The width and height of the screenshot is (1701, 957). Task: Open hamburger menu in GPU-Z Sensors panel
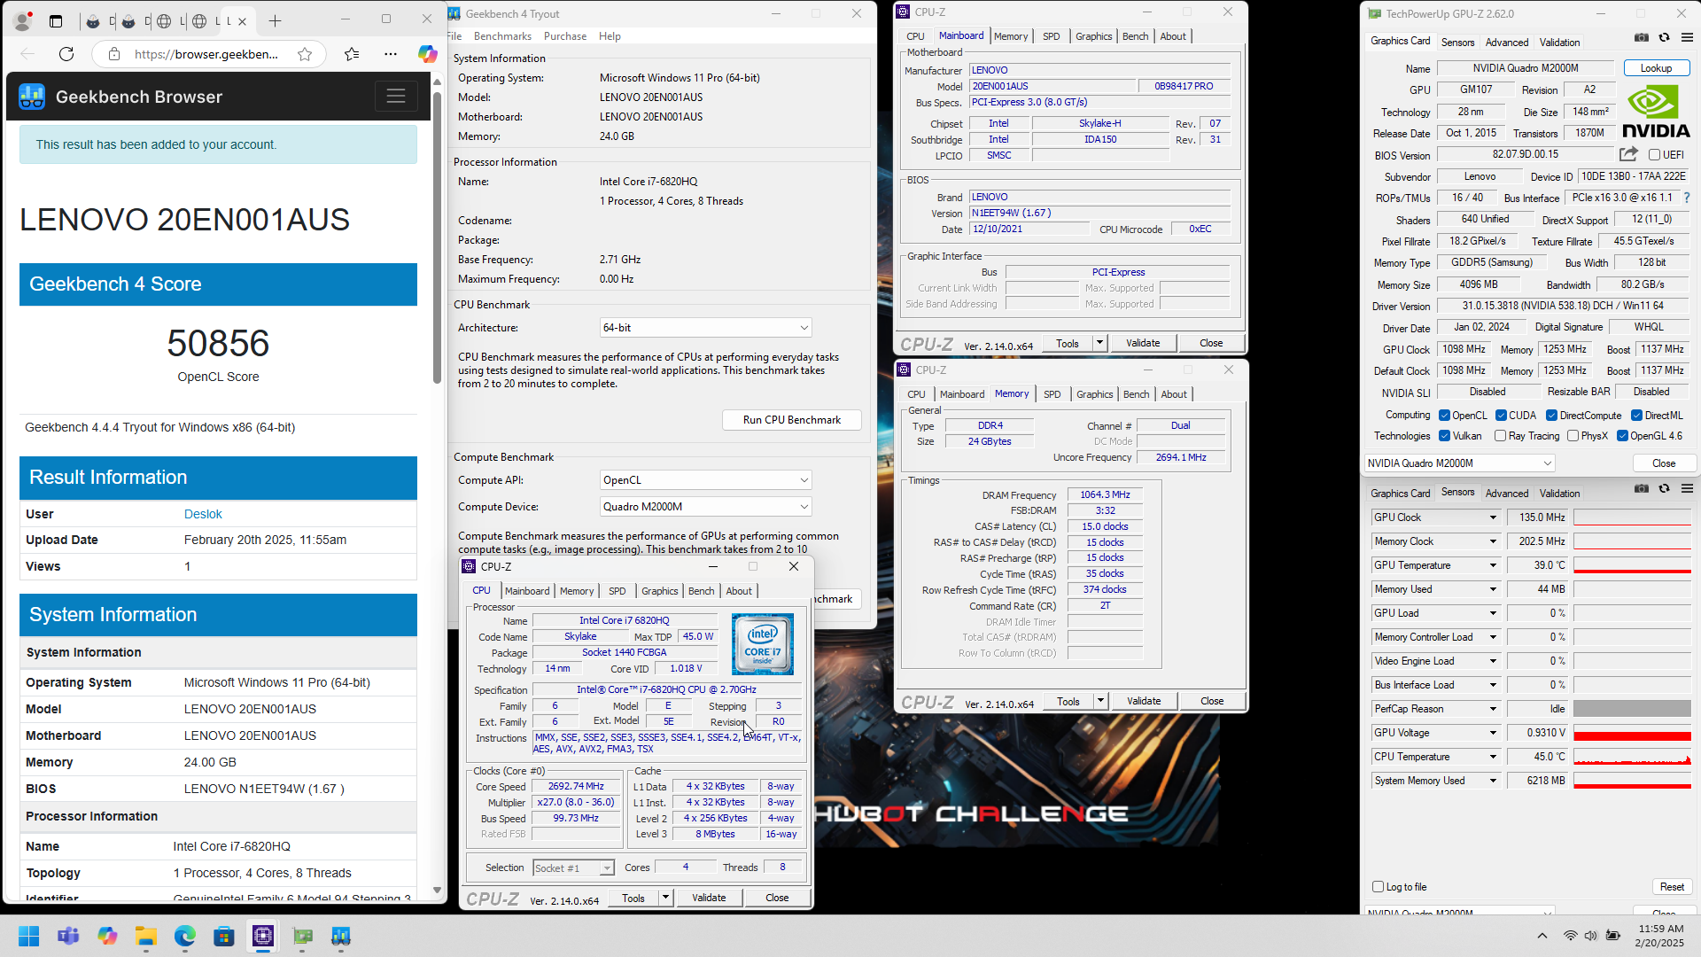[1687, 489]
